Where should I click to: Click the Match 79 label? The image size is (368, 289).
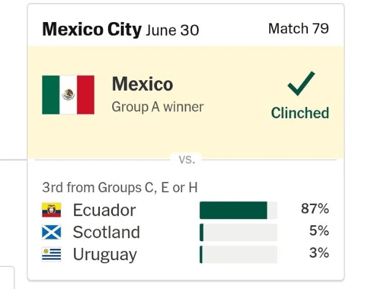pos(299,29)
